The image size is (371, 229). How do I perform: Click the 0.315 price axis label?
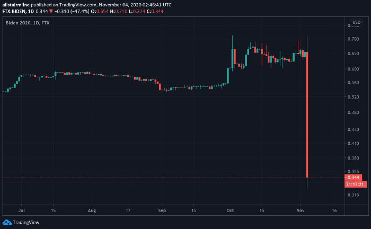(x=353, y=195)
